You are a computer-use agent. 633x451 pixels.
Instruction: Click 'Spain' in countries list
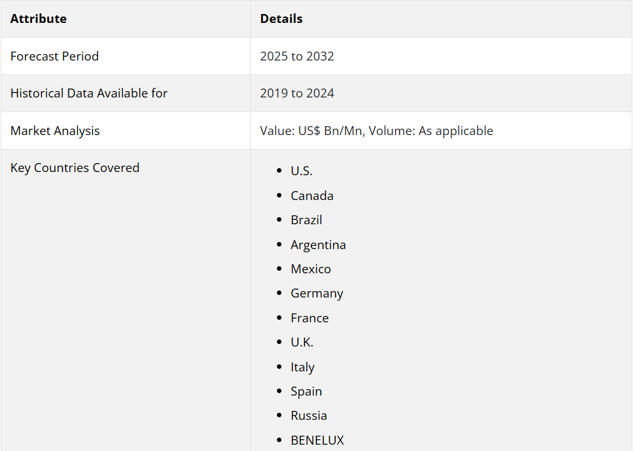click(x=306, y=391)
